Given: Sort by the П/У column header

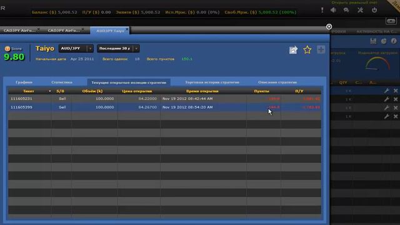Looking at the screenshot, I should coord(299,91).
